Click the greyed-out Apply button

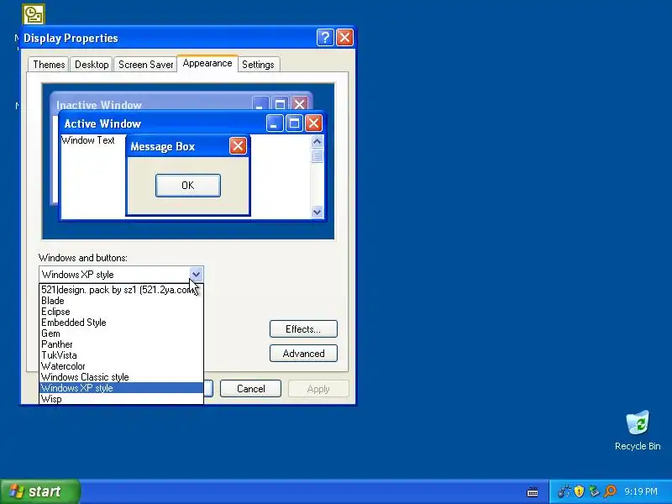318,389
